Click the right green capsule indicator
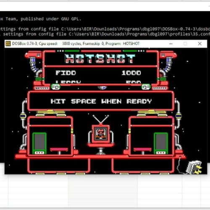Screen dimensions: 210x210 coord(146,87)
